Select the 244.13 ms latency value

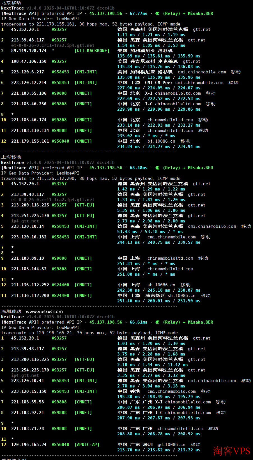128,242
